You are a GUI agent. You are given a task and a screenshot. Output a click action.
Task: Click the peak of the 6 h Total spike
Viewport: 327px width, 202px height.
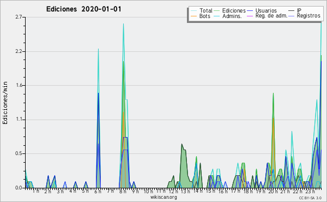click(x=98, y=49)
